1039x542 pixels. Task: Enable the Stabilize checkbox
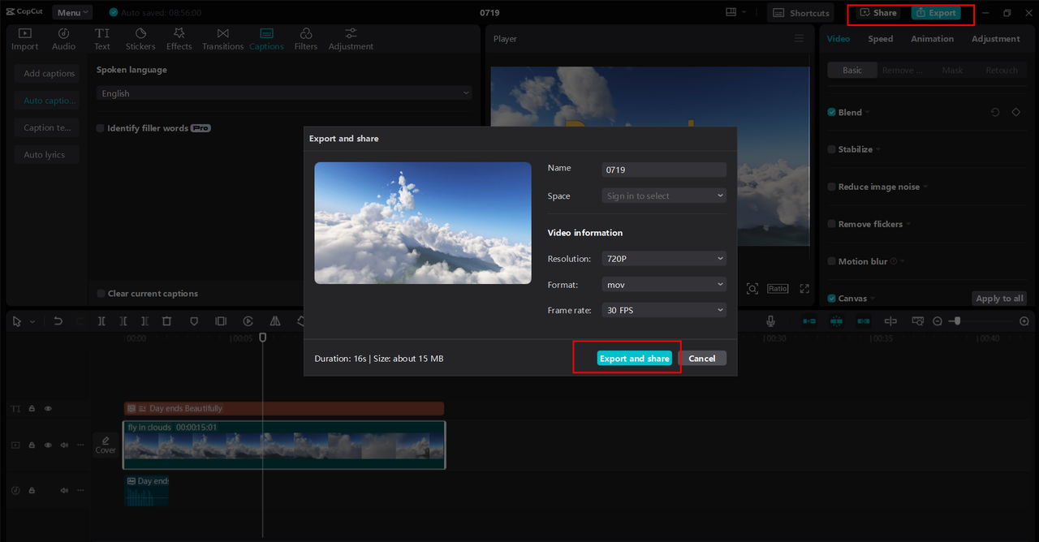(x=832, y=149)
